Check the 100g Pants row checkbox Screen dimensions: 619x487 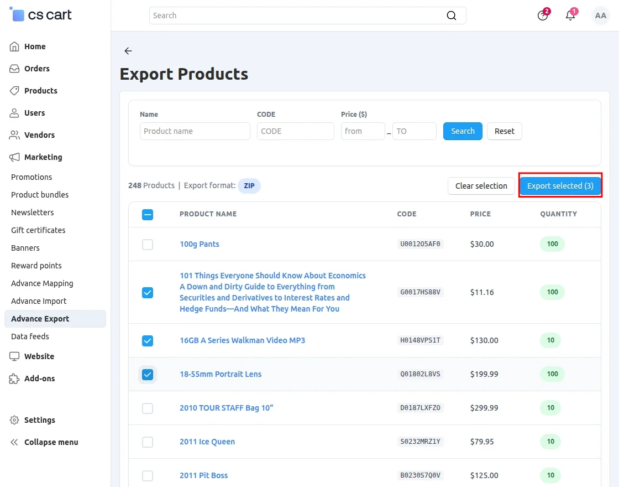point(147,244)
